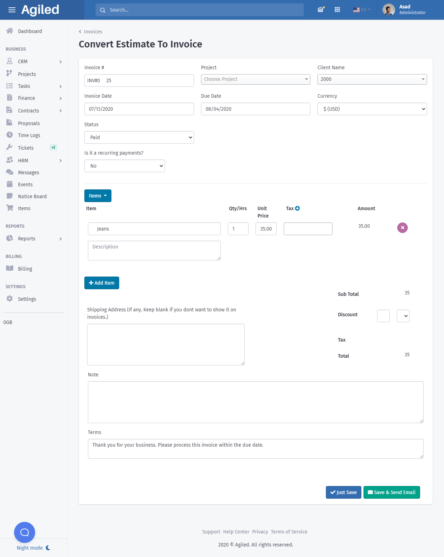Screen dimensions: 444x557
Task: Open Proposals from the sidebar
Action: point(29,123)
